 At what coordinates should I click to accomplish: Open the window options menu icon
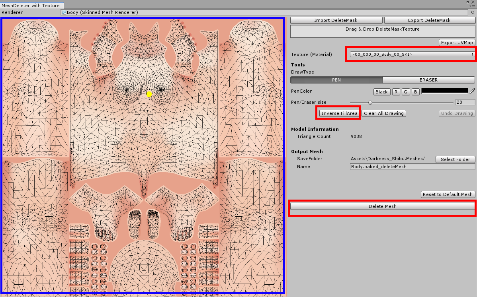(472, 6)
